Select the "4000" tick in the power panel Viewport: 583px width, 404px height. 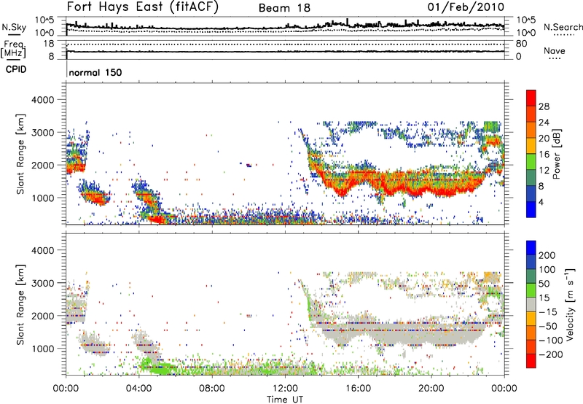[x=43, y=100]
